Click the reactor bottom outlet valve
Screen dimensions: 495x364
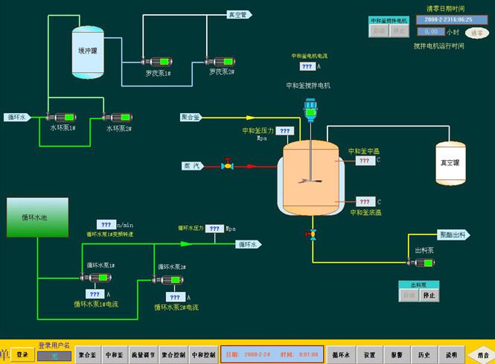tap(311, 234)
